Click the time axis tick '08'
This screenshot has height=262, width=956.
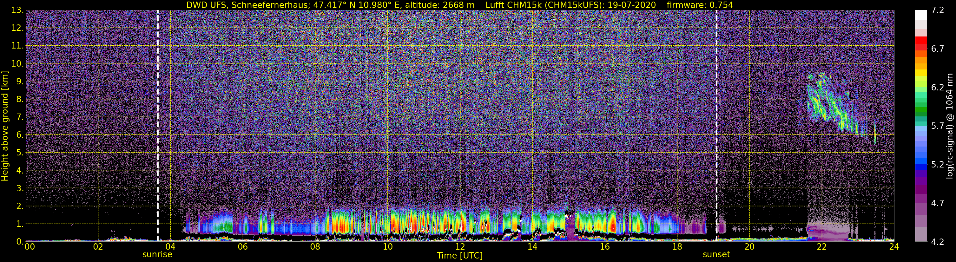pos(315,247)
